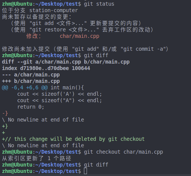The height and width of the screenshot is (176, 191).
Task: Click the cyan hunk header @@ -6,4 +6,6 @@
Action: click(x=25, y=87)
